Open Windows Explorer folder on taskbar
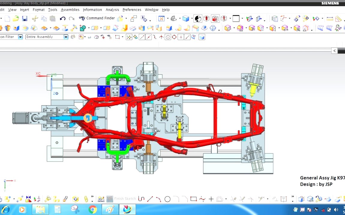The width and height of the screenshot is (345, 215). pos(40,210)
